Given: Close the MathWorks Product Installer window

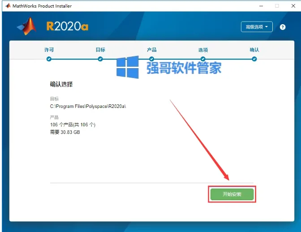Looking at the screenshot, I should [x=293, y=6].
